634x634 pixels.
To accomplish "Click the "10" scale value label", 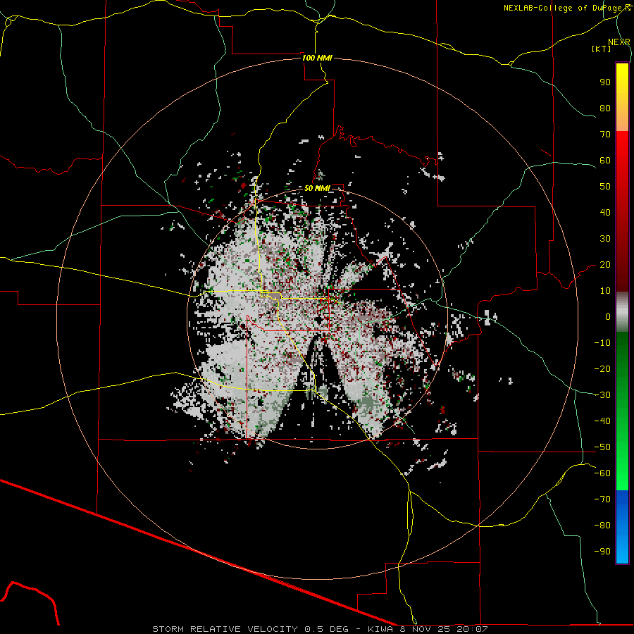I will 605,291.
